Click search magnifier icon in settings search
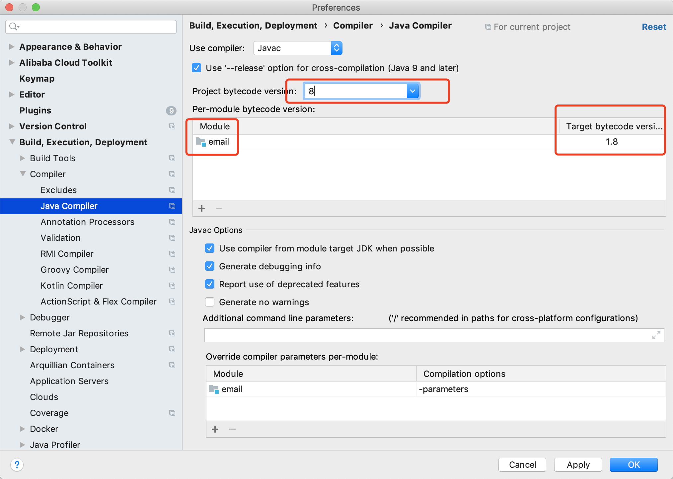The width and height of the screenshot is (673, 479). [x=14, y=27]
